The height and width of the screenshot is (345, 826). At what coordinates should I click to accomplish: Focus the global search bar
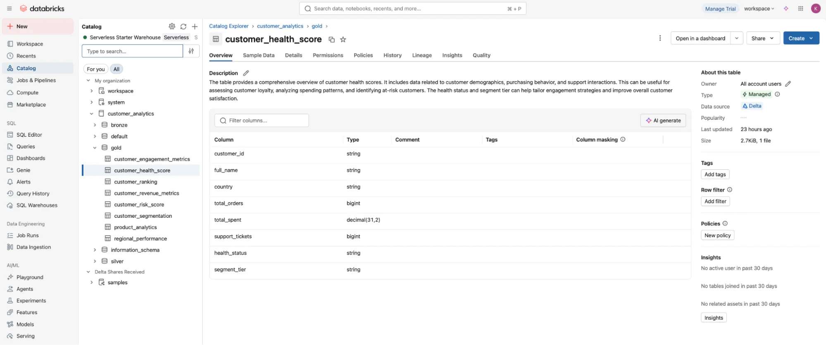click(x=412, y=9)
